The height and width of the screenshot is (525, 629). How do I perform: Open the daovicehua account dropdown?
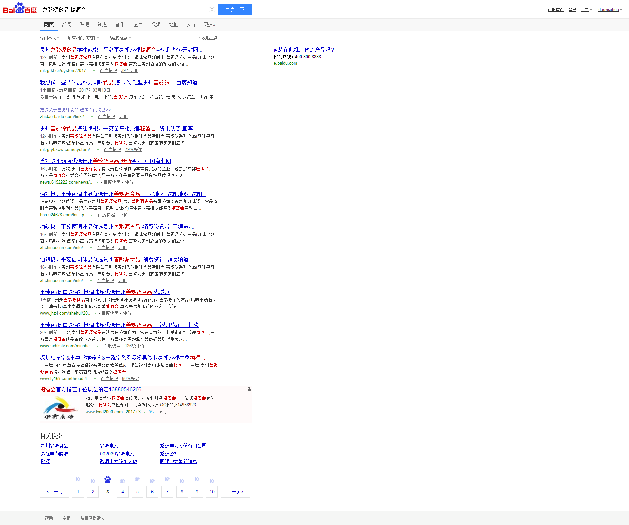point(610,10)
